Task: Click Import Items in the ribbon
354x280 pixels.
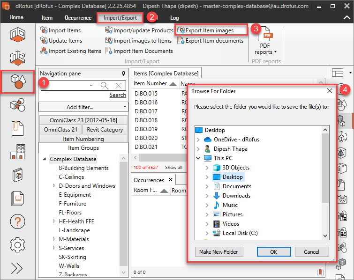Action: coord(60,30)
